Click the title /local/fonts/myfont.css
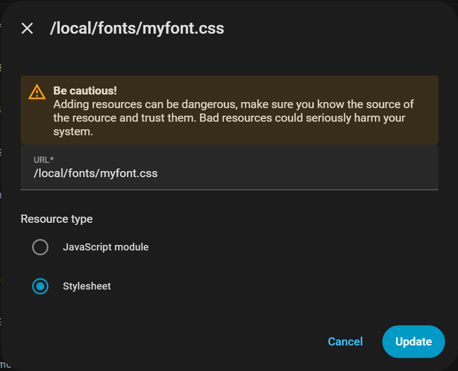 click(137, 28)
